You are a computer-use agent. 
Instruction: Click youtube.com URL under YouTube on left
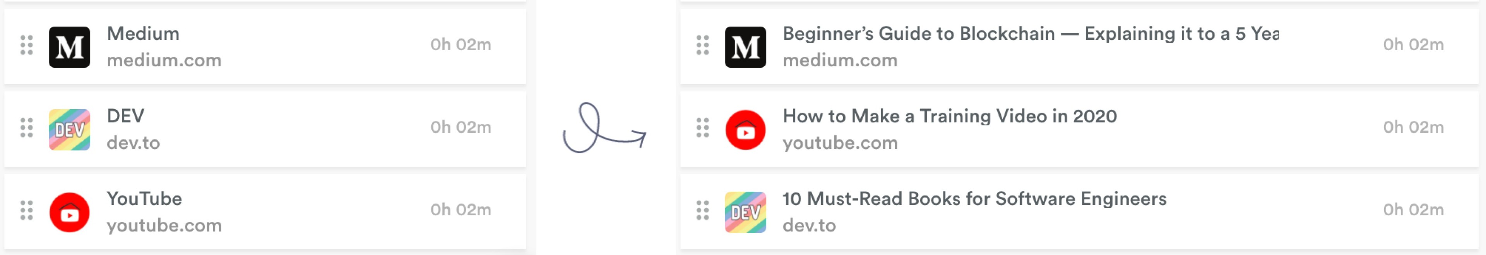(164, 226)
